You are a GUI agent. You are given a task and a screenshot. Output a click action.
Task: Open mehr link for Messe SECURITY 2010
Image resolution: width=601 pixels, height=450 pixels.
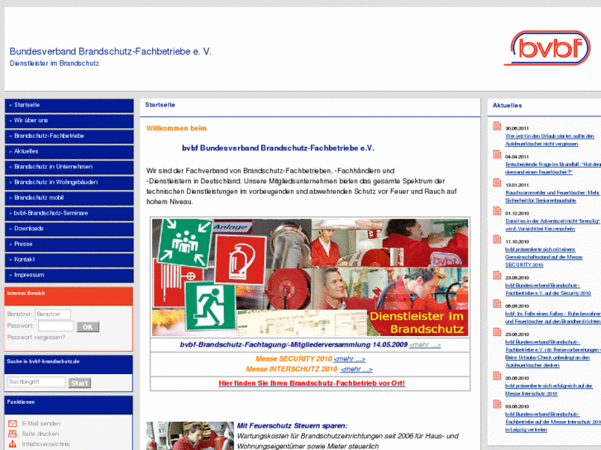(x=349, y=359)
